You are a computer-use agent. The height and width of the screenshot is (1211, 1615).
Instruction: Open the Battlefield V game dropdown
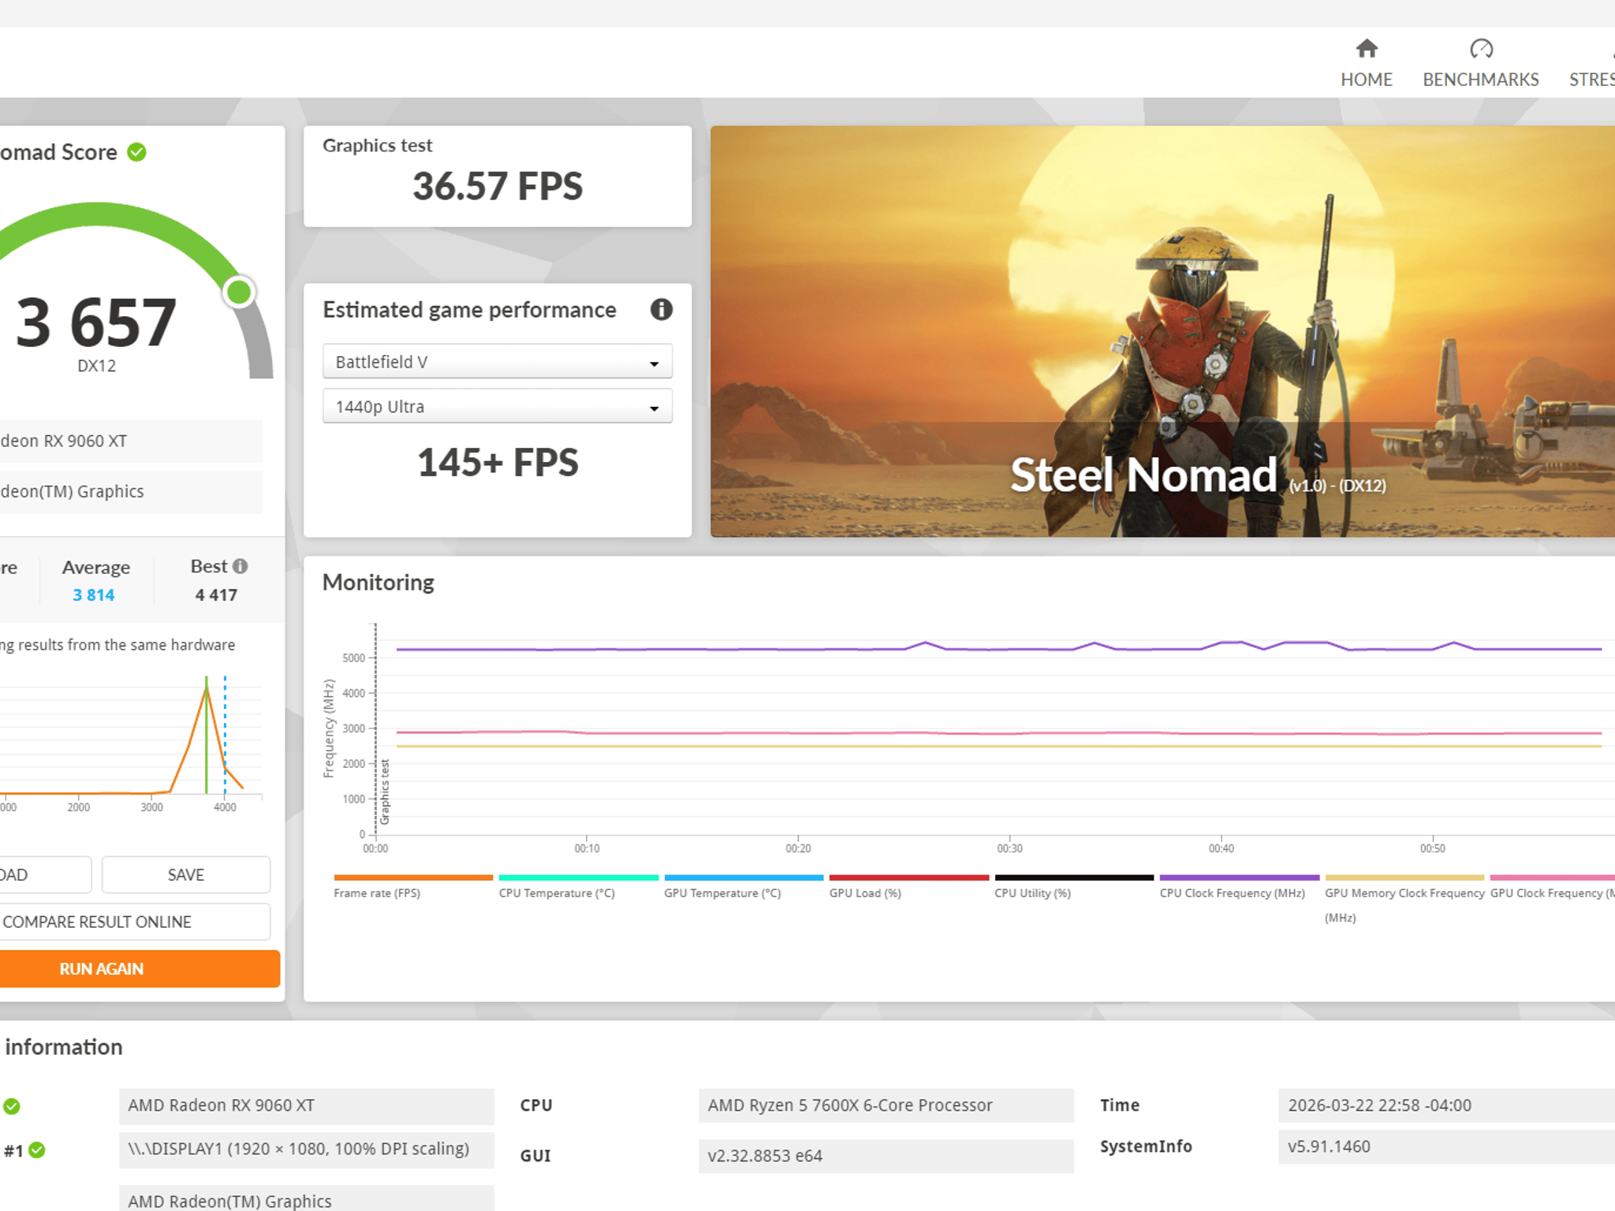(x=498, y=362)
